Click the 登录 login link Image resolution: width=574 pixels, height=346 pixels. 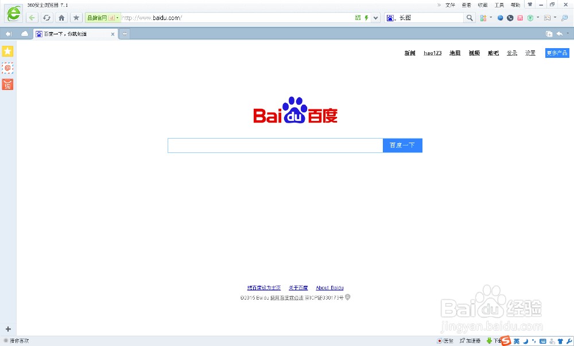click(512, 53)
